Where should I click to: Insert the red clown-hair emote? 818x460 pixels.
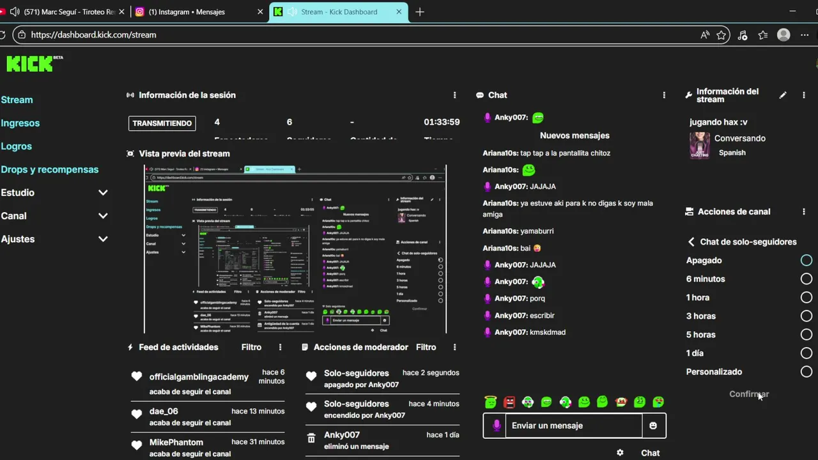(x=621, y=402)
